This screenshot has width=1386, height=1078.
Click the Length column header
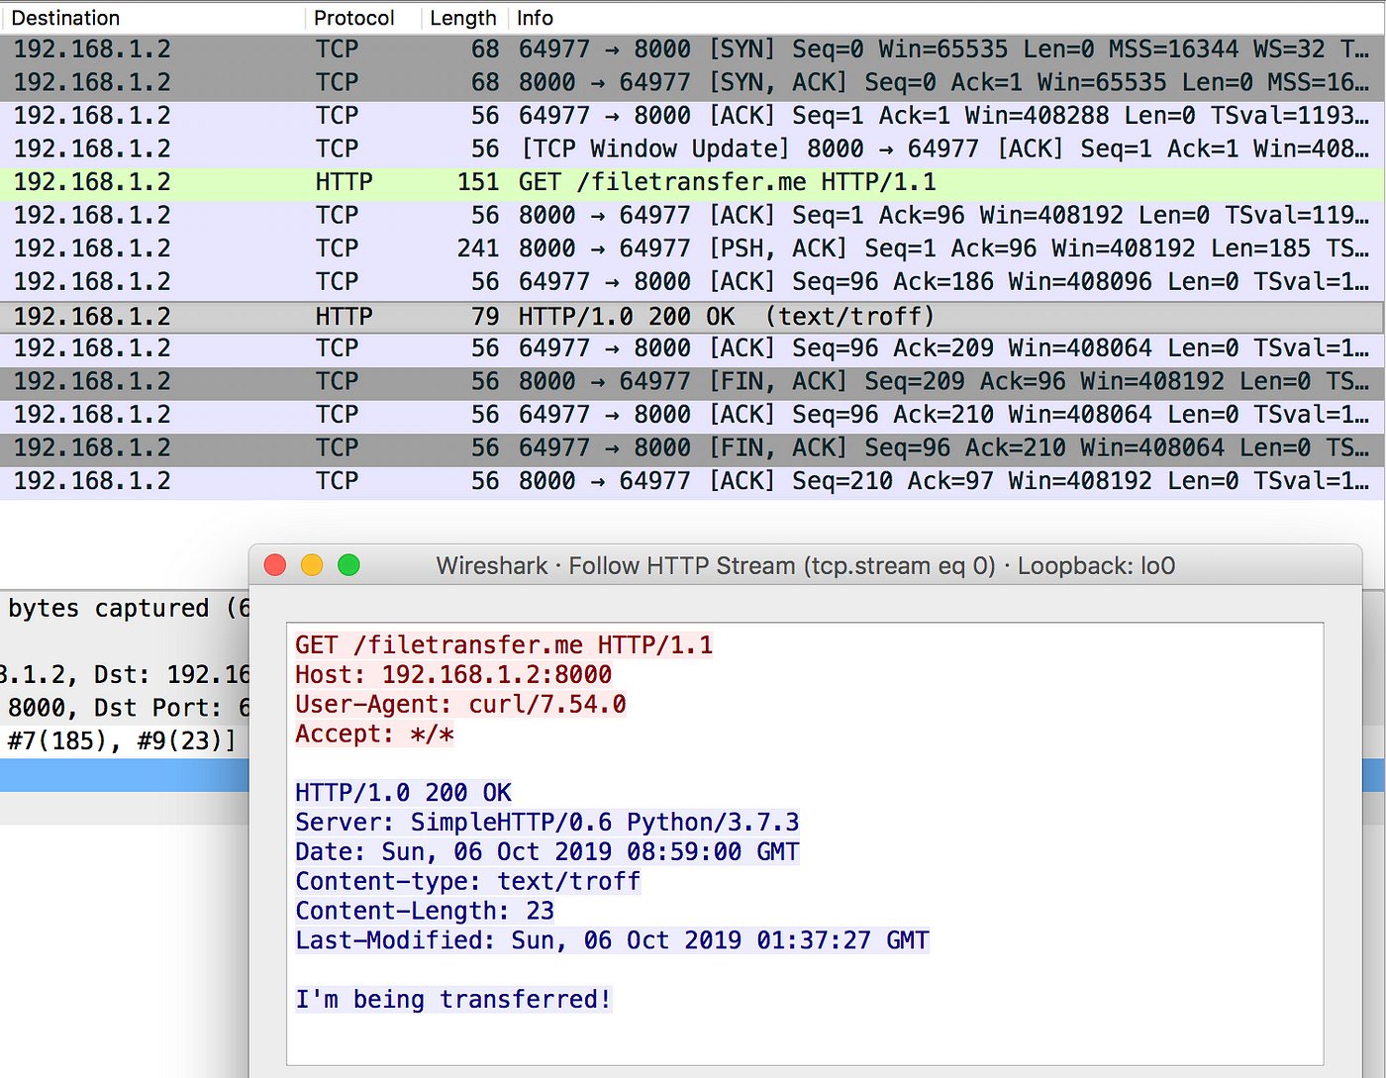[x=464, y=18]
